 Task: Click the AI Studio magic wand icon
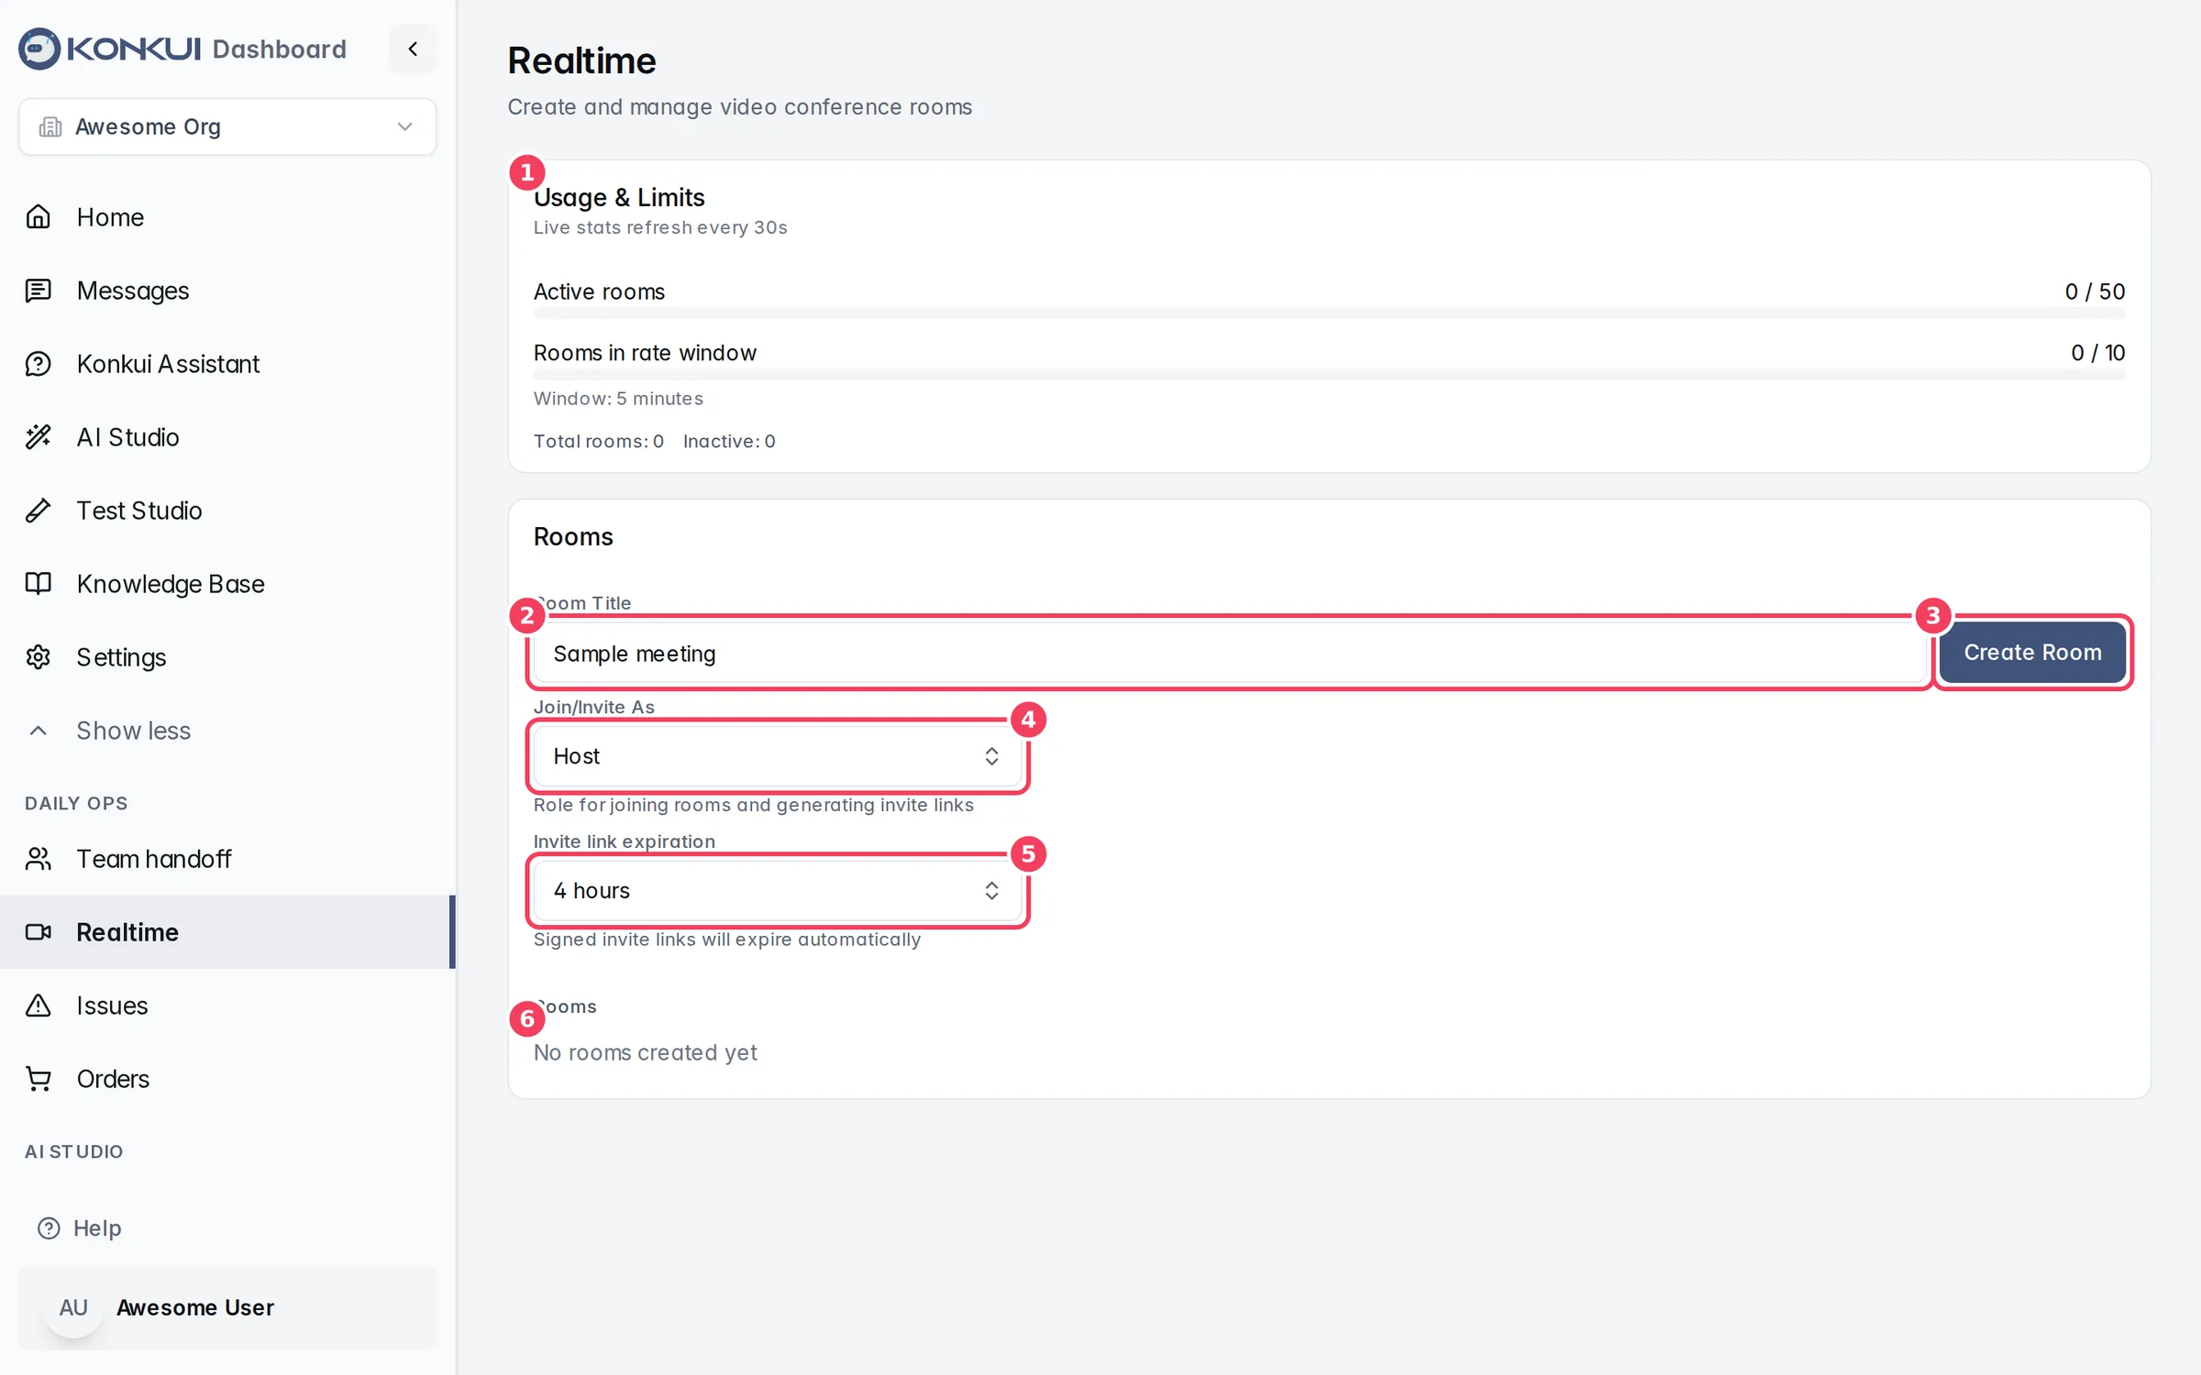tap(39, 437)
